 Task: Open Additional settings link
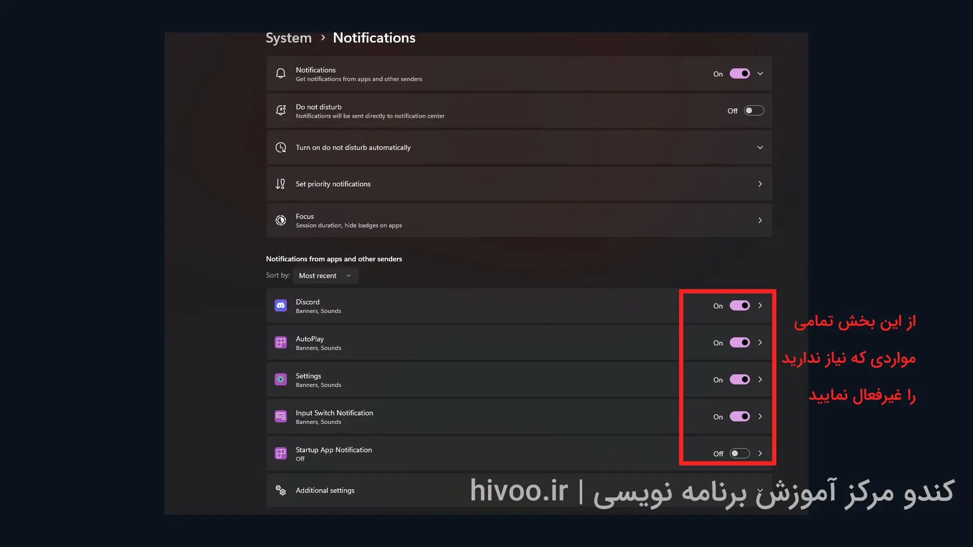(x=325, y=490)
